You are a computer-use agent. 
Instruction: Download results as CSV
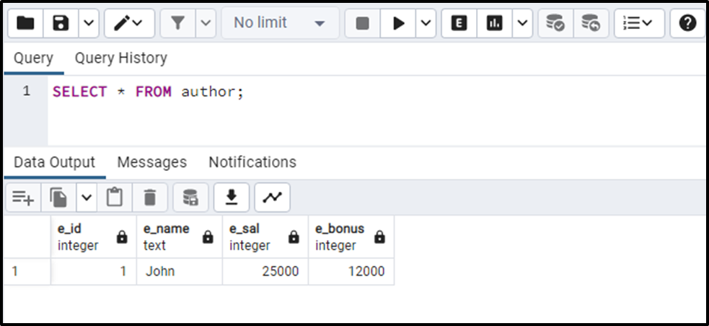[x=232, y=198]
